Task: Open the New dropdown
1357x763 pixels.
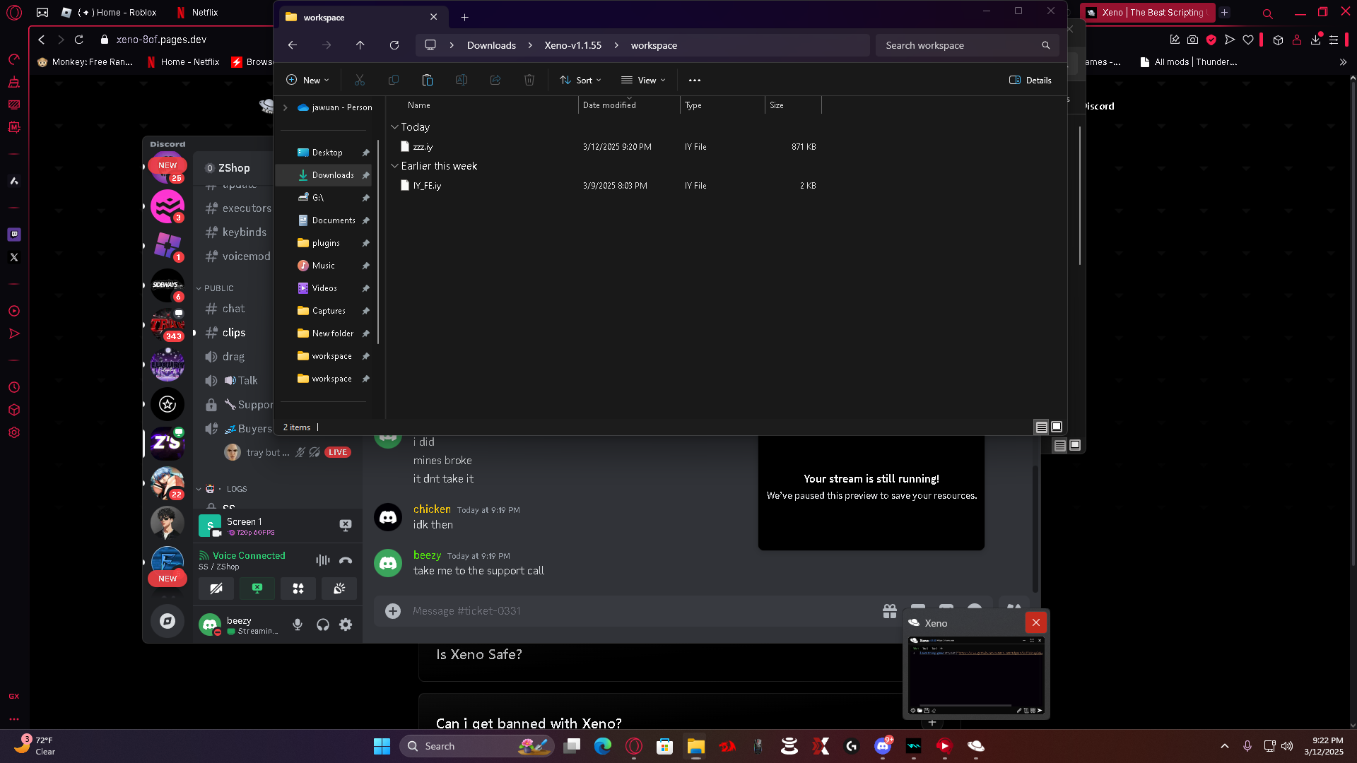Action: click(307, 81)
